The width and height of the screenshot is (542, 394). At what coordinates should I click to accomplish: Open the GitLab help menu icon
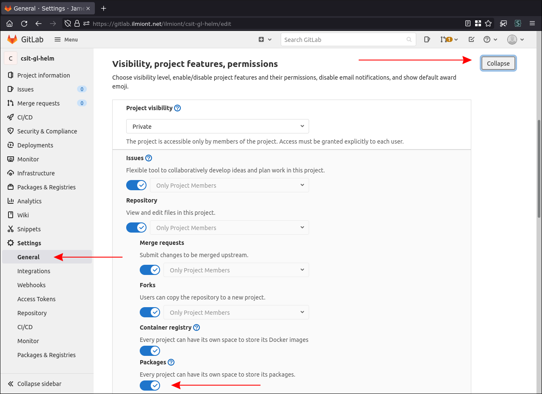[x=487, y=39]
